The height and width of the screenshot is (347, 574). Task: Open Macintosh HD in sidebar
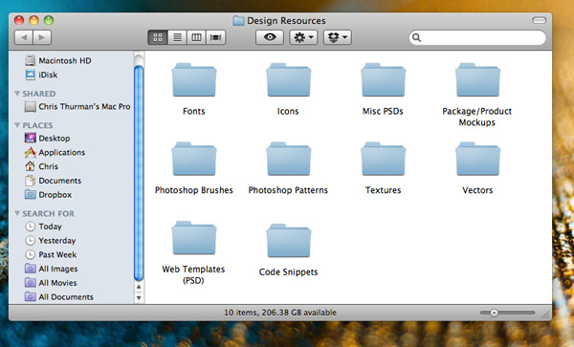[58, 60]
